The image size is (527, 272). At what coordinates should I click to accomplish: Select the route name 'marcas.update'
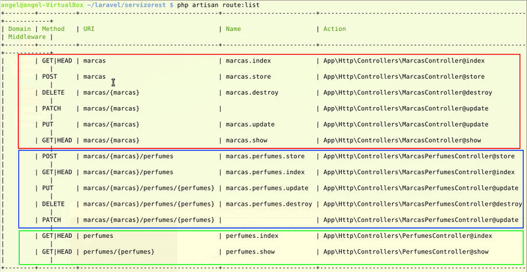click(250, 124)
